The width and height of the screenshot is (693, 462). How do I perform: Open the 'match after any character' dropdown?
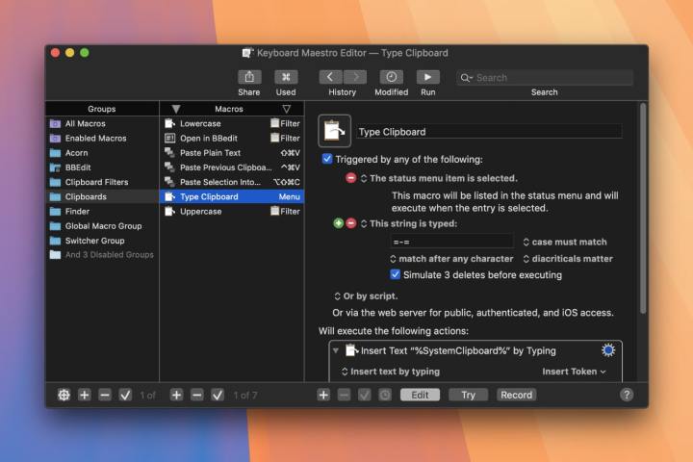451,259
